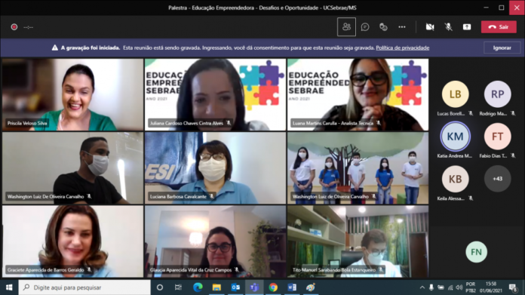Open the Windows Task View icon
Screen dimensions: 525x295
(x=178, y=287)
